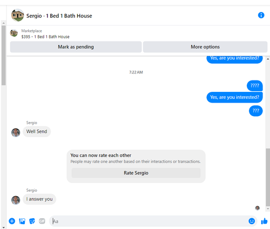Image resolution: width=270 pixels, height=229 pixels.
Task: Click the 7:22 AM timestamp
Action: click(136, 72)
